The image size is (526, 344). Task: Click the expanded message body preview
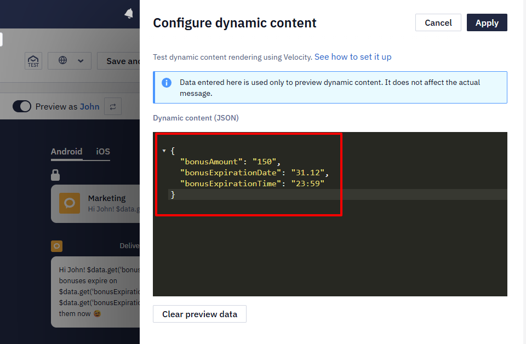tap(95, 292)
